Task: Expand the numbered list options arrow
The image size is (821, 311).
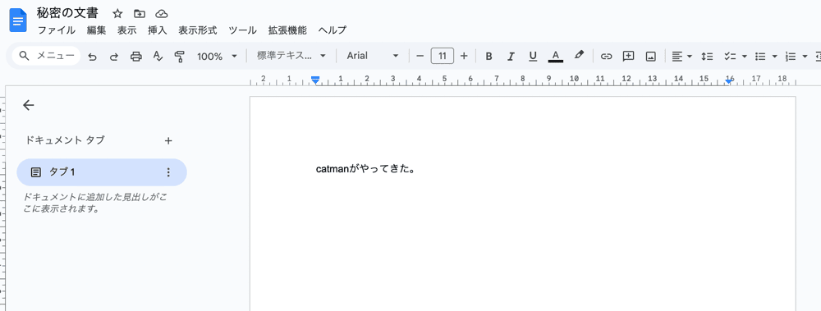Action: point(805,56)
